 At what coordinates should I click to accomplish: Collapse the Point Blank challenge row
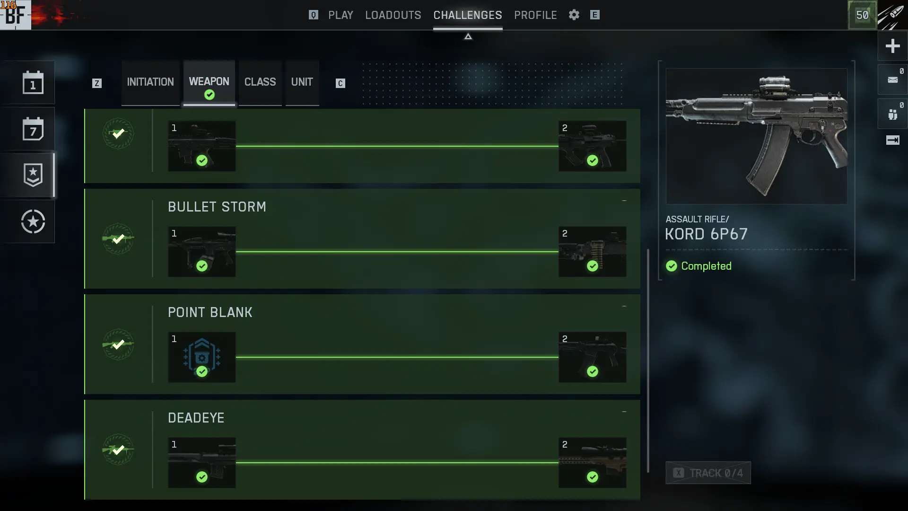(624, 307)
